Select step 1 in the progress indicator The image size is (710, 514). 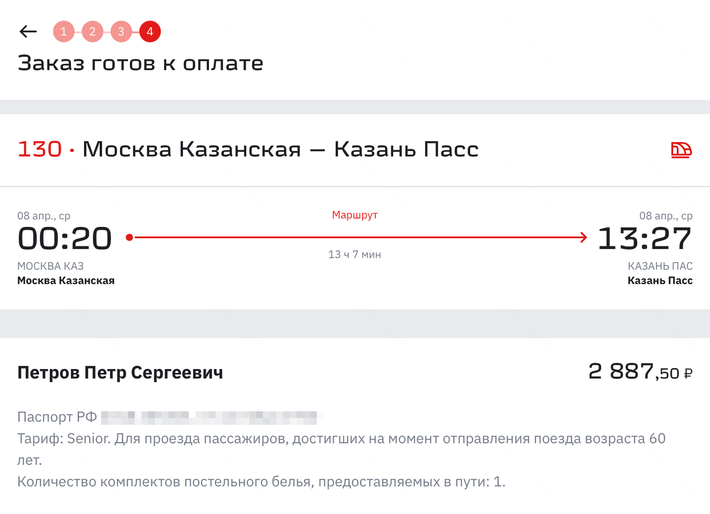point(64,31)
